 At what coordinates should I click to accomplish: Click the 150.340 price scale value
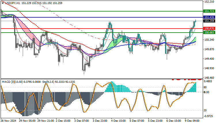(209, 40)
